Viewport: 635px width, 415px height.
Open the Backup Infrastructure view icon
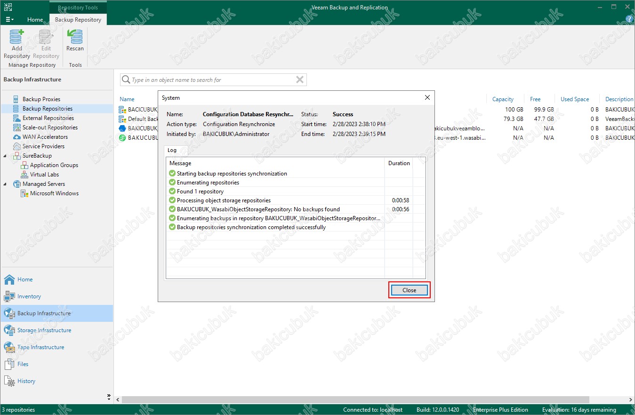9,313
